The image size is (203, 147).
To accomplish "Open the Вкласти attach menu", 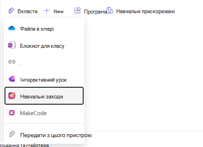I will point(23,11).
